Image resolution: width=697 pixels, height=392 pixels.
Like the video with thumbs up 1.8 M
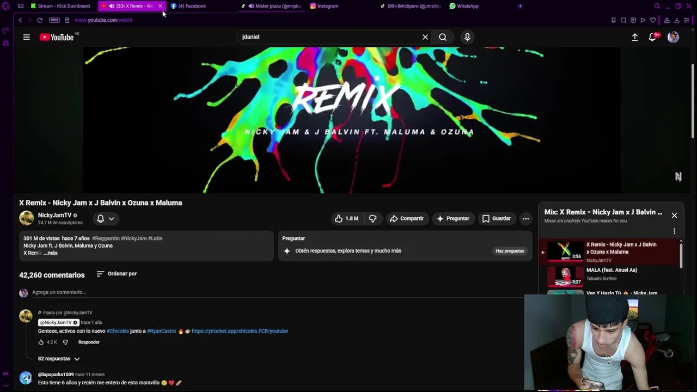346,218
